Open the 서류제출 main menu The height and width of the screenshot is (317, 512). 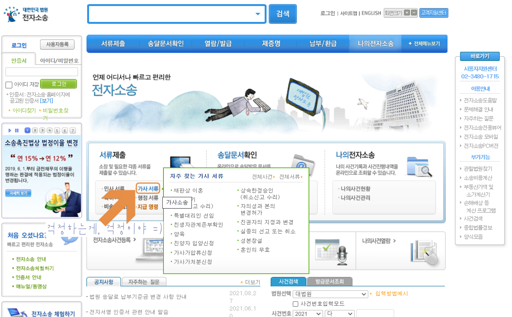coord(113,44)
